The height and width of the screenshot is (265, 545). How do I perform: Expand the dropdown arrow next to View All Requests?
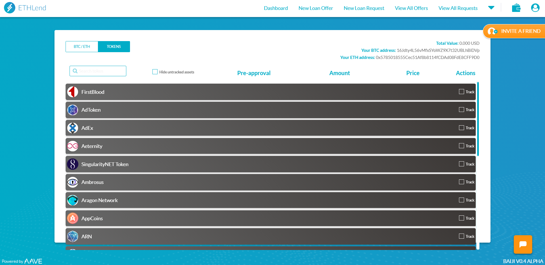point(491,8)
